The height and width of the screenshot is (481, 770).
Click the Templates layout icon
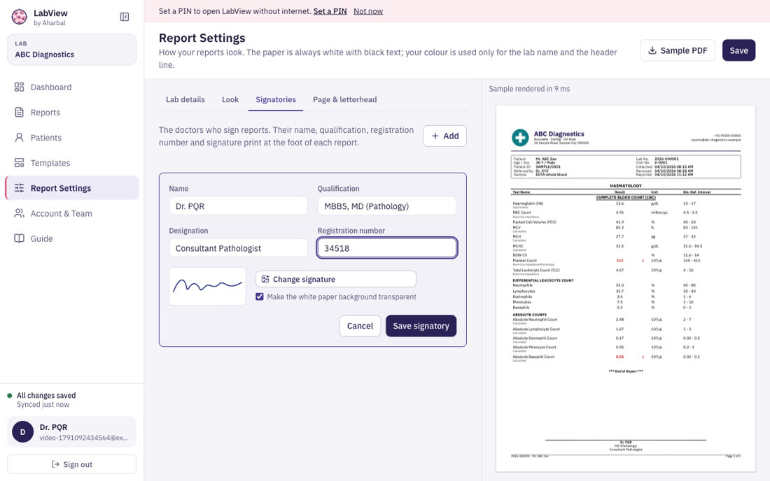point(19,163)
